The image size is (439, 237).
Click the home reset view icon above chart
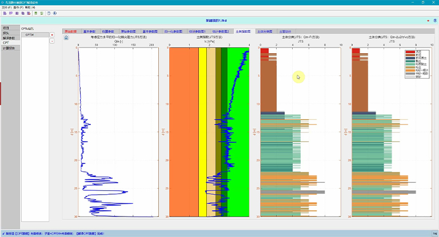(66, 38)
